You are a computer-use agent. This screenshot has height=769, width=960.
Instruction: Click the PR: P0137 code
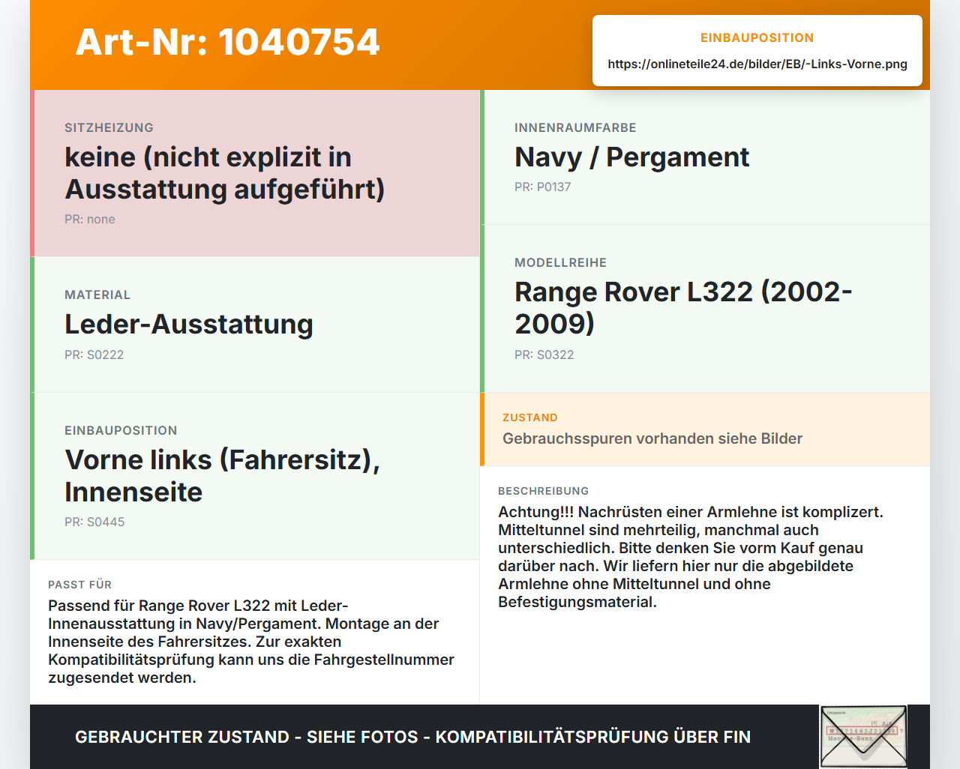[x=542, y=187]
